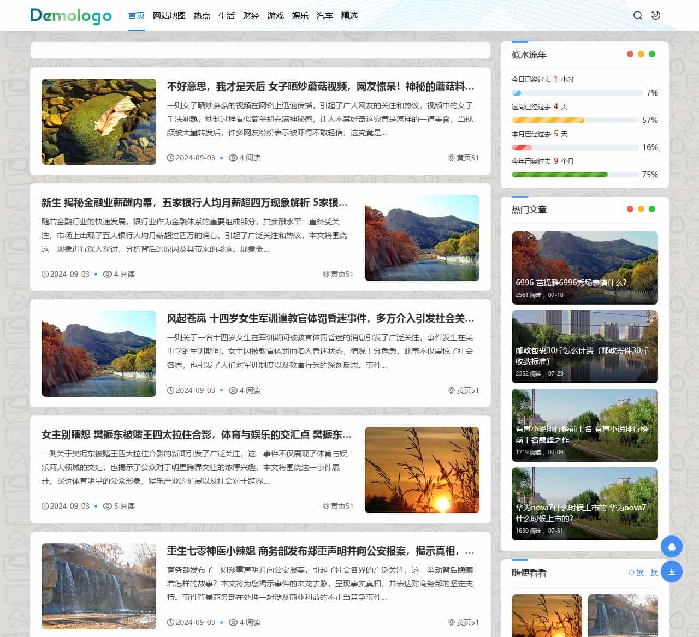Open the 财经 navigation menu

click(251, 16)
